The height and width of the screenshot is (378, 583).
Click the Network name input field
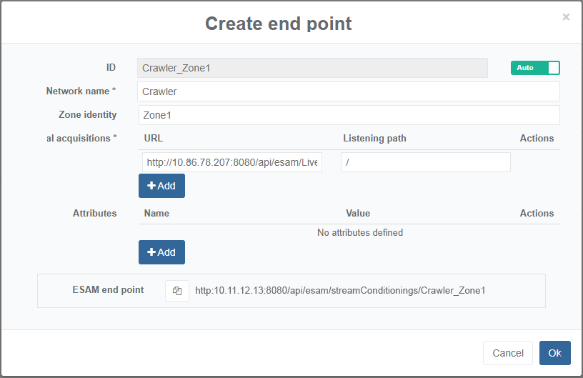coord(348,91)
